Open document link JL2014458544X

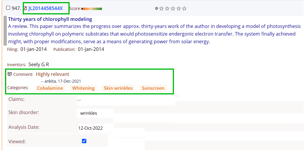coord(46,8)
